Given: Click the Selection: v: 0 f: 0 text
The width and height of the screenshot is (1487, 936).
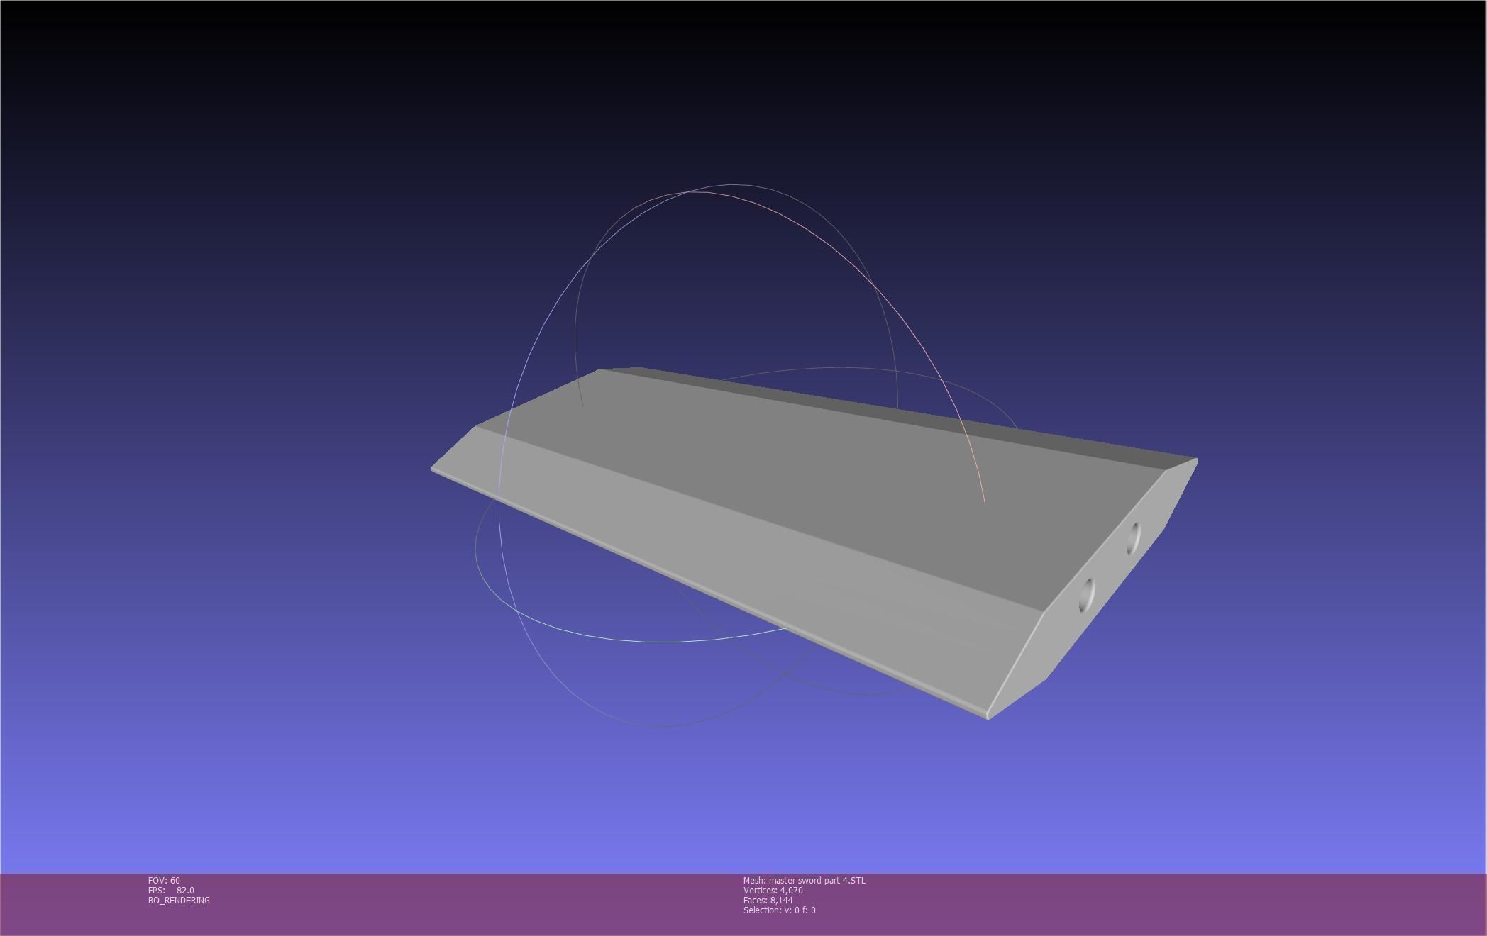Looking at the screenshot, I should coord(780,910).
